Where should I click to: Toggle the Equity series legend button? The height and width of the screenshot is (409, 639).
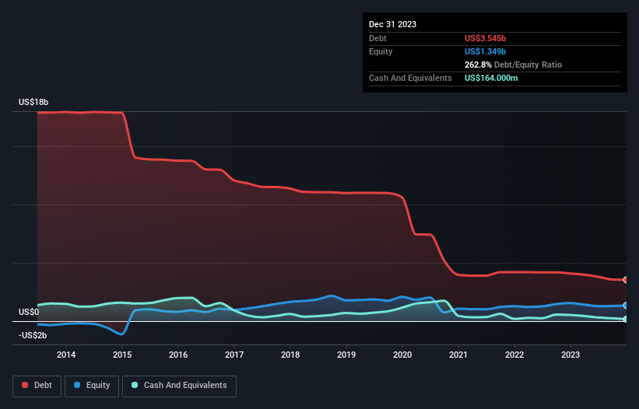pyautogui.click(x=92, y=386)
